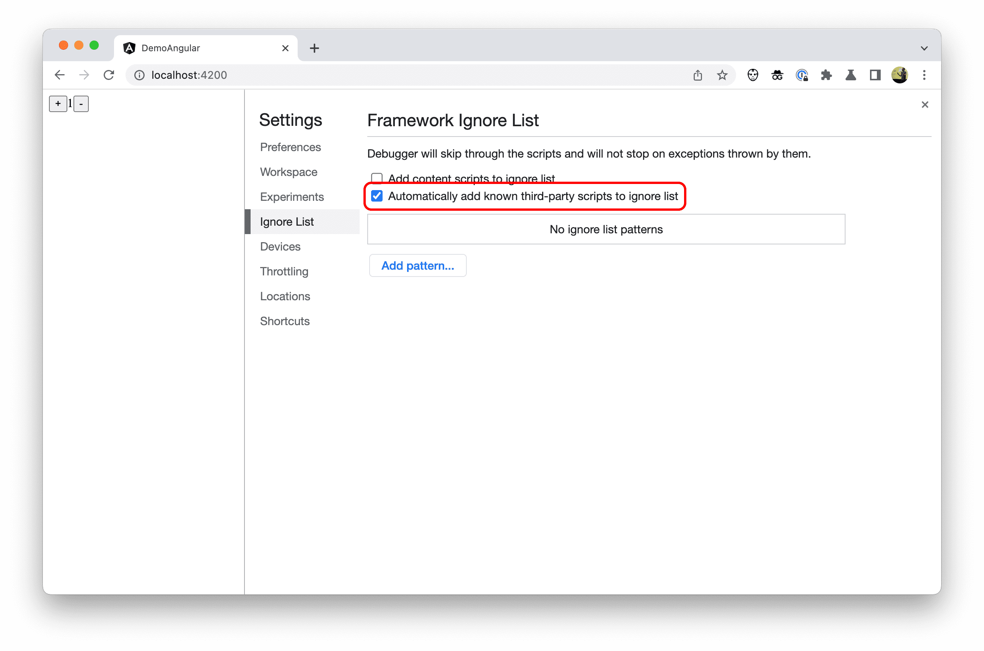Click the bookmark star icon
The width and height of the screenshot is (984, 651).
click(x=722, y=75)
